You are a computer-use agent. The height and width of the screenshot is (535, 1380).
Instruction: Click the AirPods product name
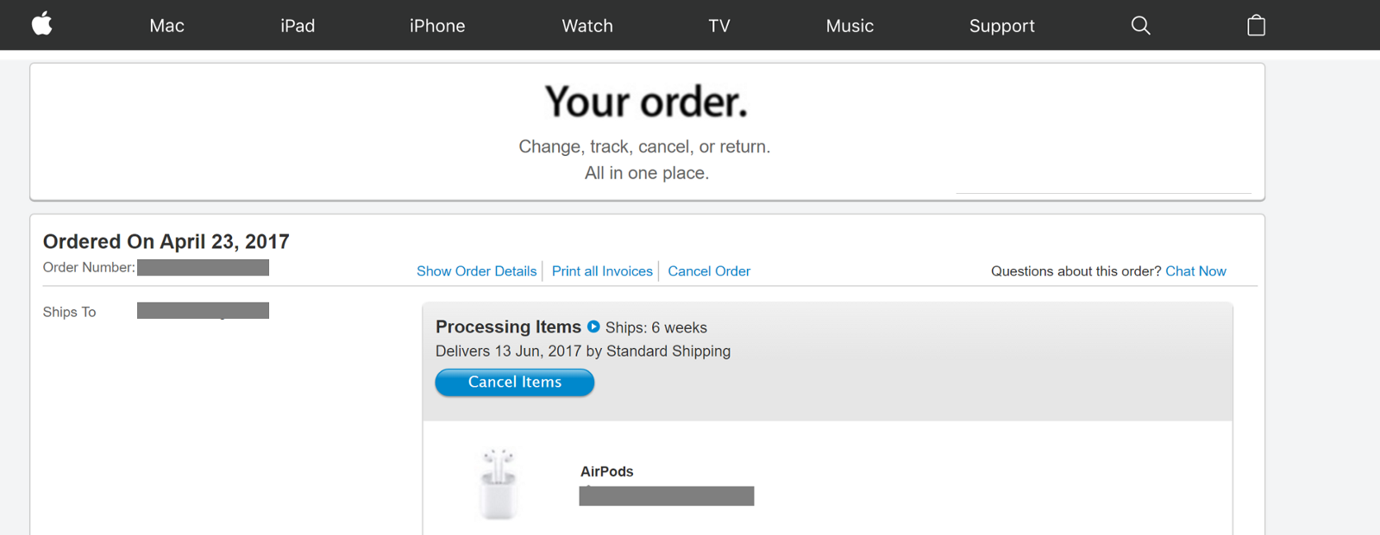pyautogui.click(x=606, y=471)
